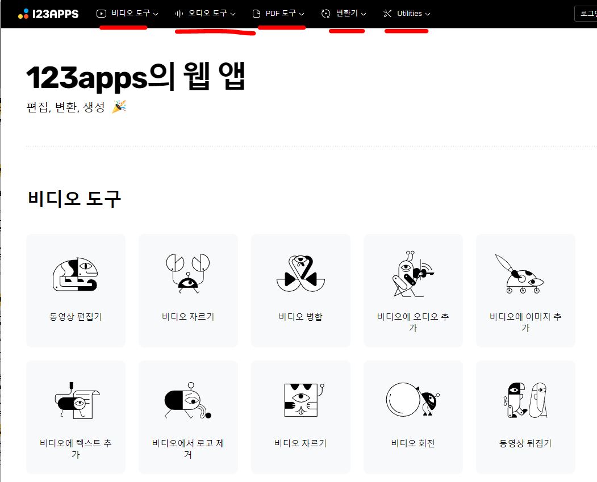Click the 123APPS colored-dots logo
This screenshot has height=482, width=597.
(x=23, y=14)
